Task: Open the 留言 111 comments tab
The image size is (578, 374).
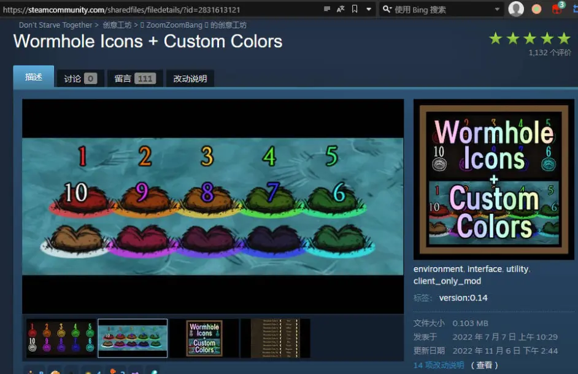Action: click(x=135, y=79)
